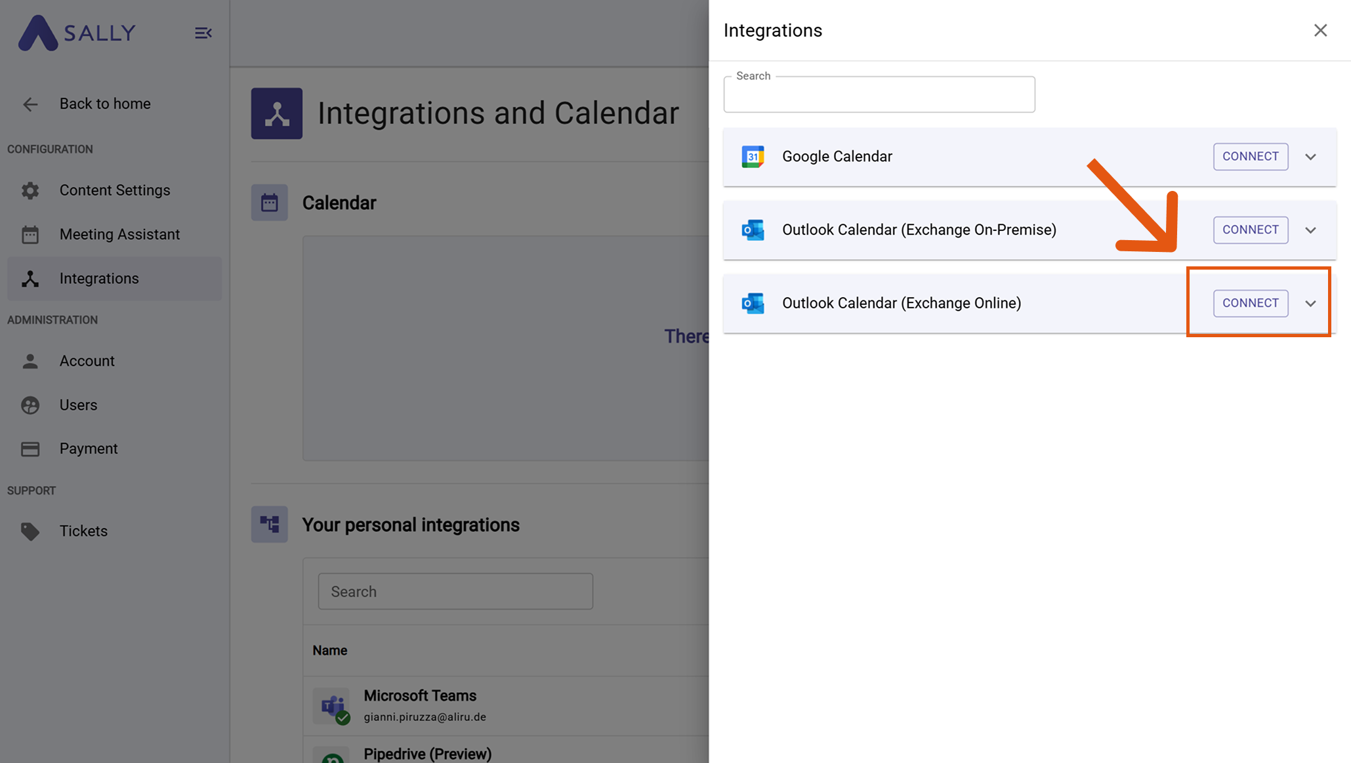Image resolution: width=1351 pixels, height=763 pixels.
Task: Click the Payment card icon
Action: (x=30, y=449)
